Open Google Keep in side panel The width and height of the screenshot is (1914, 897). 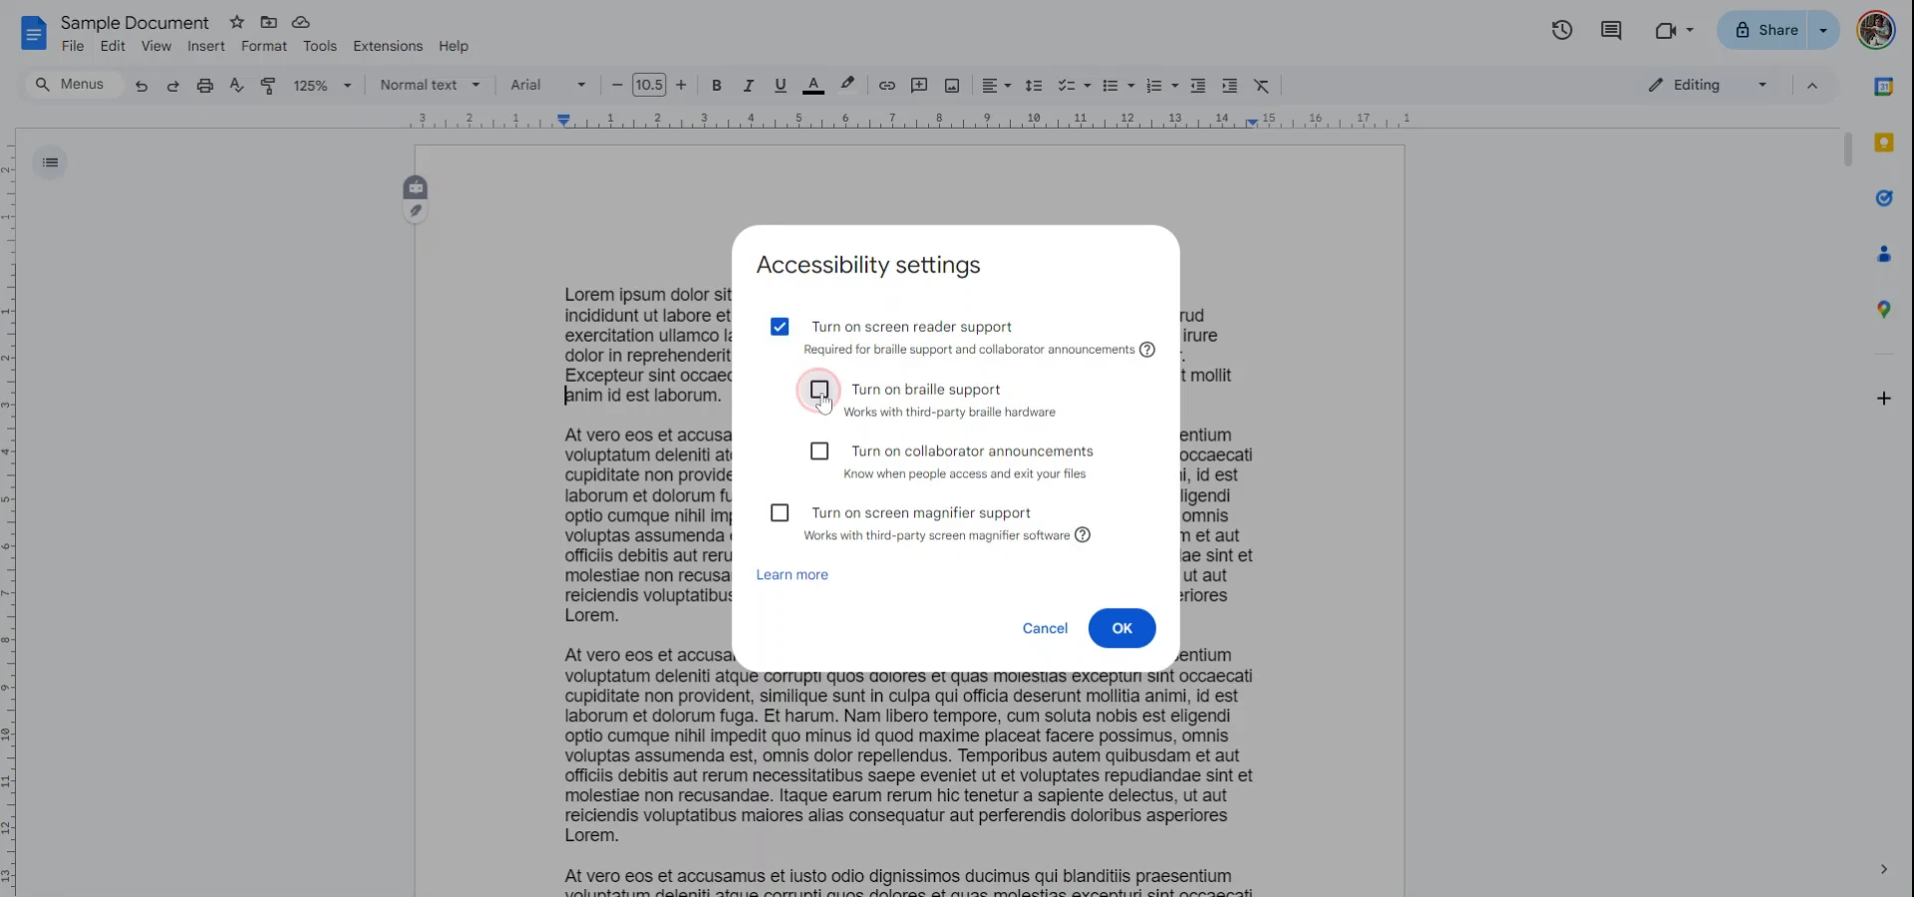1883,143
